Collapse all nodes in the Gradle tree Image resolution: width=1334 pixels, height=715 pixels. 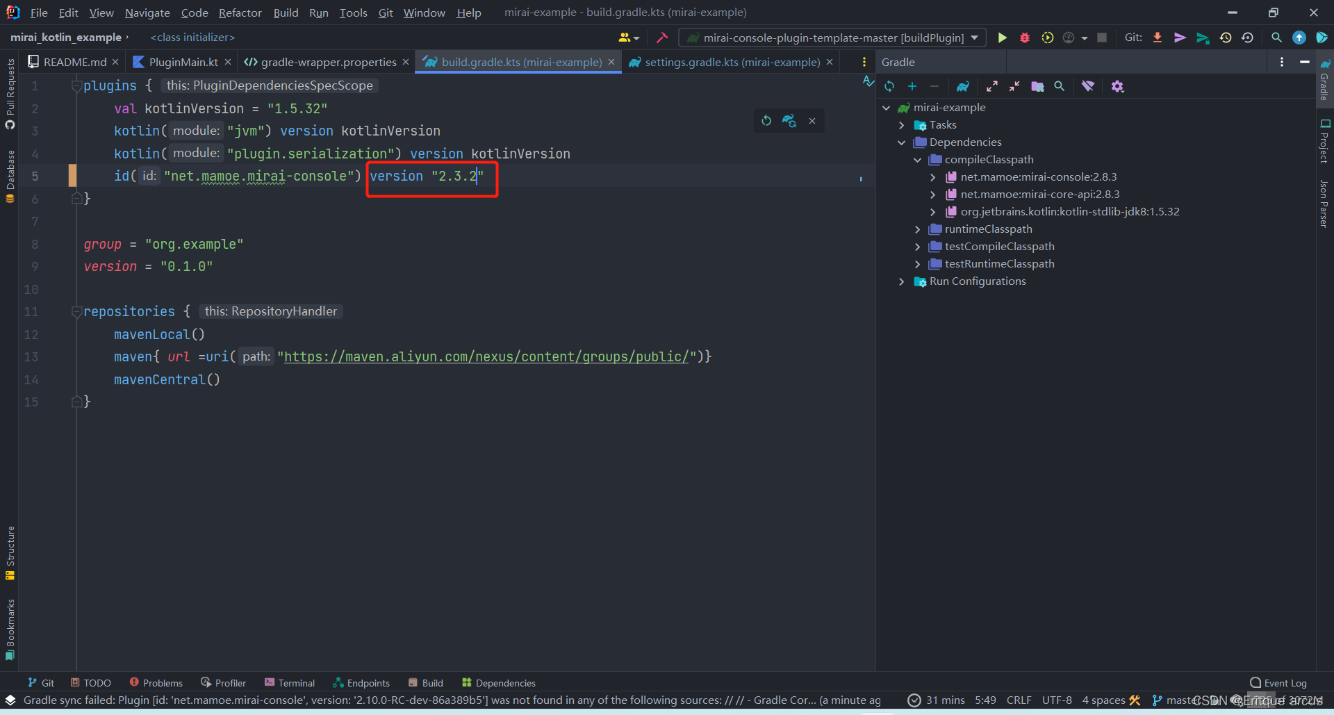coord(1014,86)
